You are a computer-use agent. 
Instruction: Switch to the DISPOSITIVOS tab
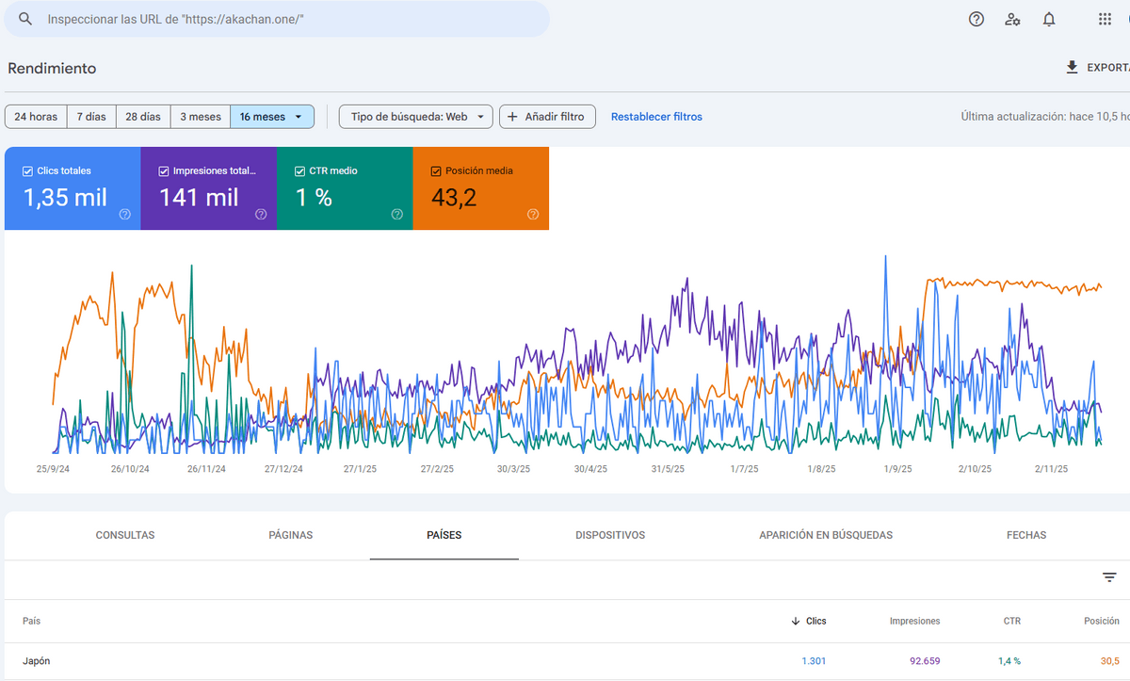click(610, 535)
